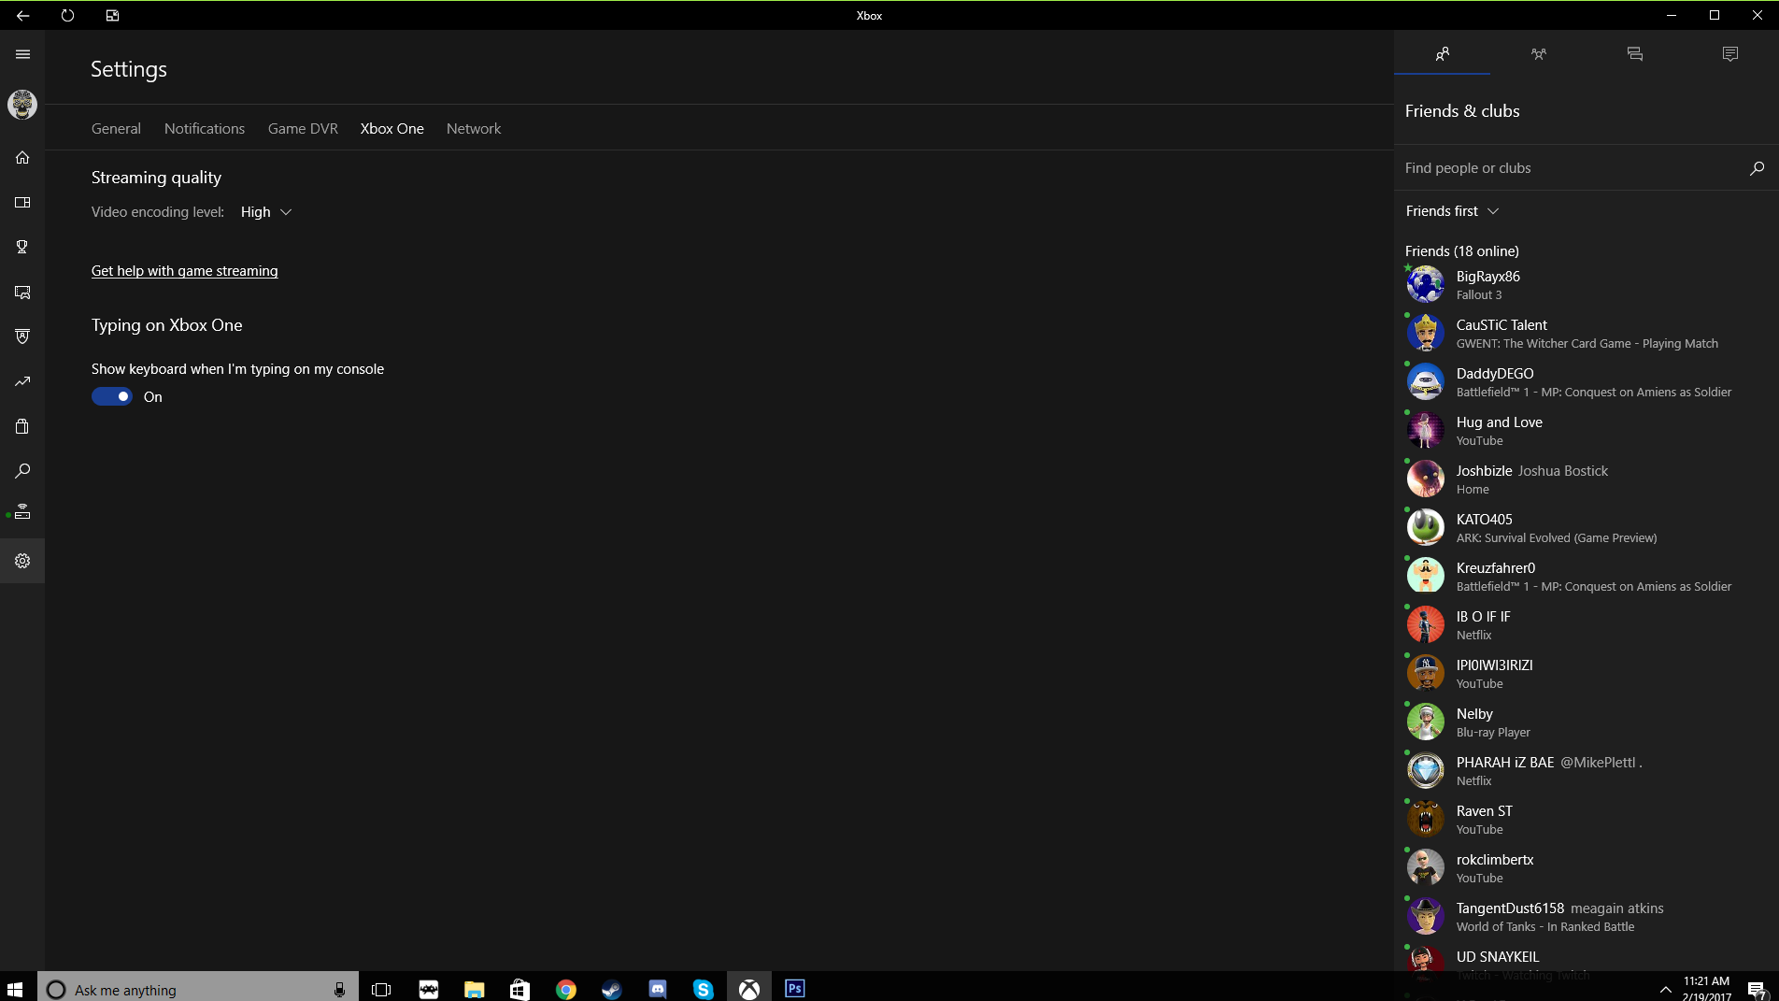Open Discord from the taskbar
The width and height of the screenshot is (1779, 1001).
pos(657,989)
